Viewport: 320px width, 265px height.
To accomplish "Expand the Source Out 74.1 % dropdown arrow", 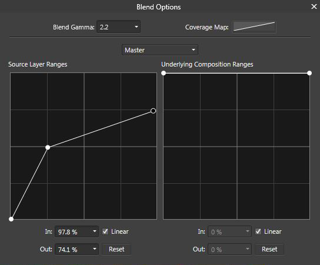I will pos(95,249).
